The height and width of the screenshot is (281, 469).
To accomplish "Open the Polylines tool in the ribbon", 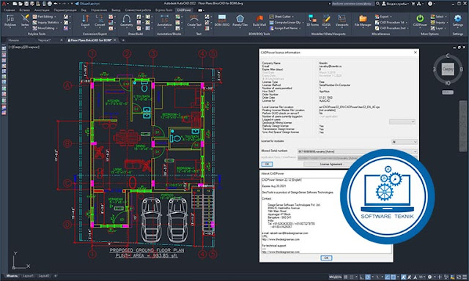I will tap(10, 21).
